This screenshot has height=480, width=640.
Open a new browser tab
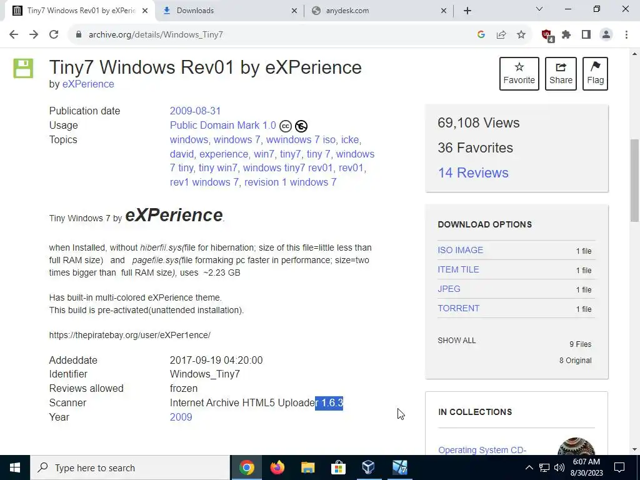pyautogui.click(x=467, y=11)
